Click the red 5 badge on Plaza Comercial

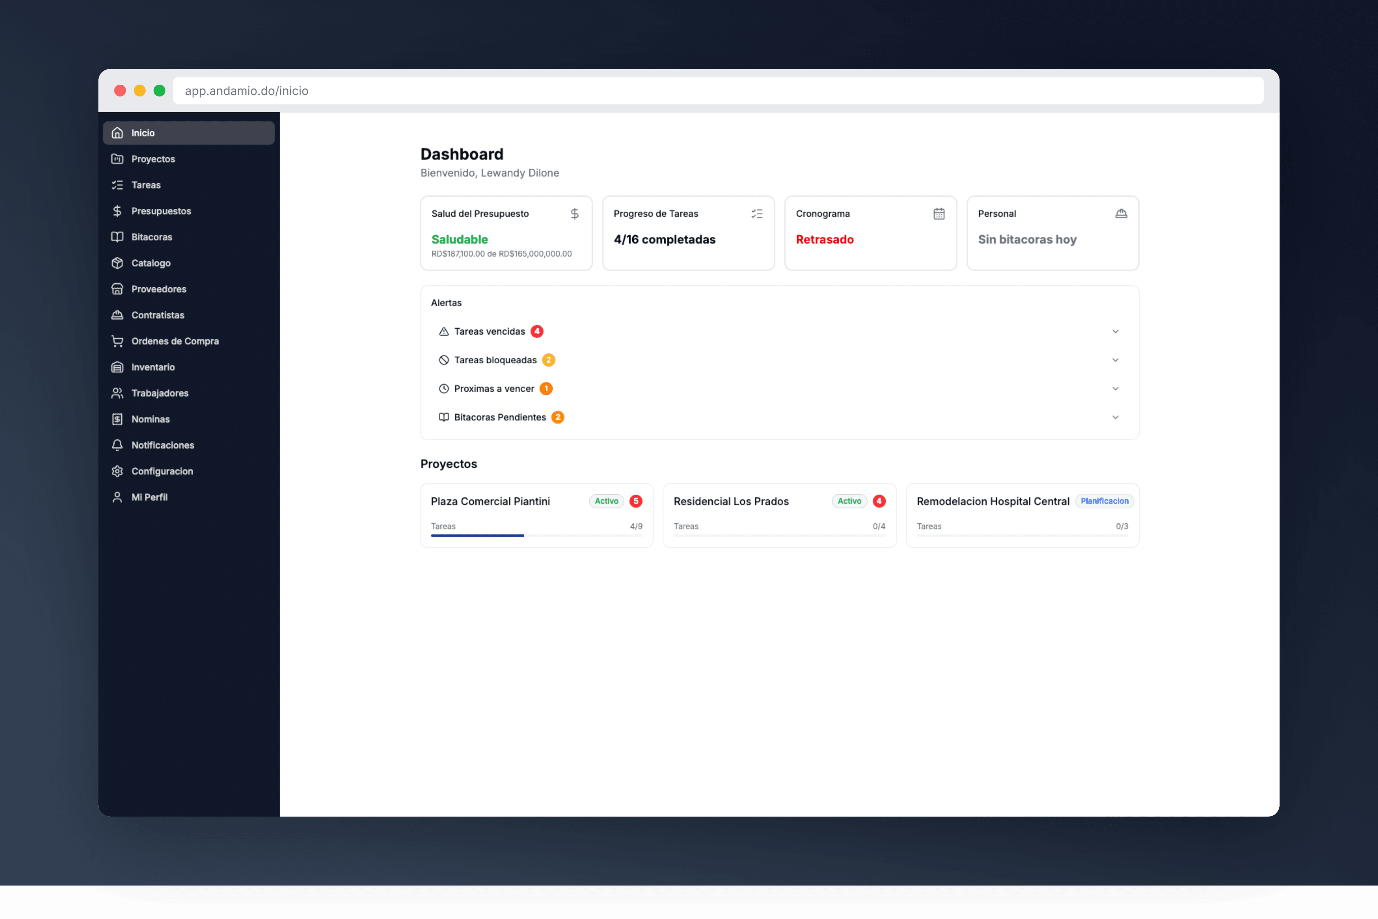636,501
